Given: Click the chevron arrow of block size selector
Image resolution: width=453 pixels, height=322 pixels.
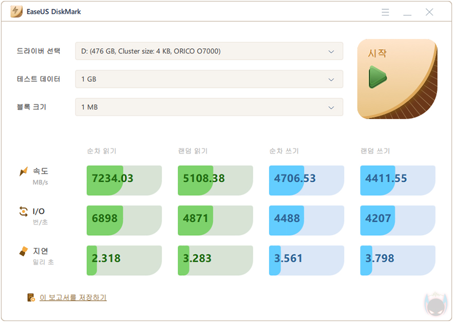Looking at the screenshot, I should (331, 107).
